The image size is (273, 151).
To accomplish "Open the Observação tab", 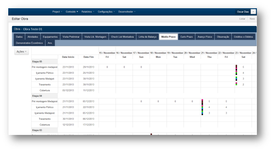I will [x=223, y=36].
